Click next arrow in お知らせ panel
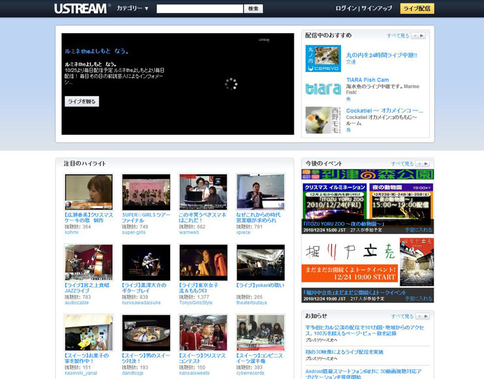The image size is (484, 379). [427, 316]
